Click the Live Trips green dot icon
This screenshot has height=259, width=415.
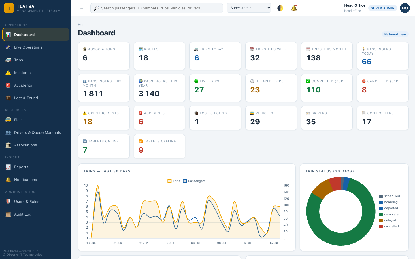click(196, 81)
